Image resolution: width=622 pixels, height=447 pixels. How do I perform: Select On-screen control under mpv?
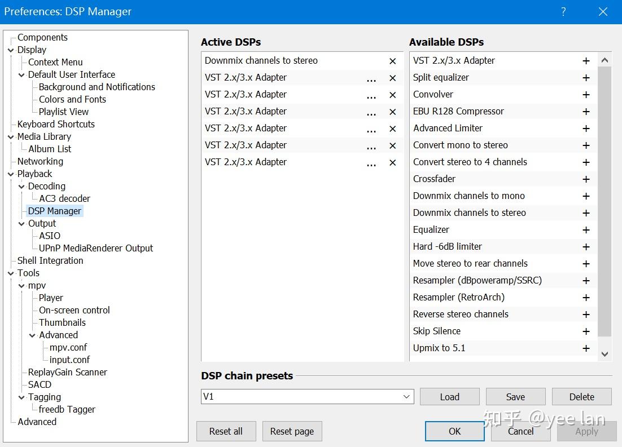[74, 310]
